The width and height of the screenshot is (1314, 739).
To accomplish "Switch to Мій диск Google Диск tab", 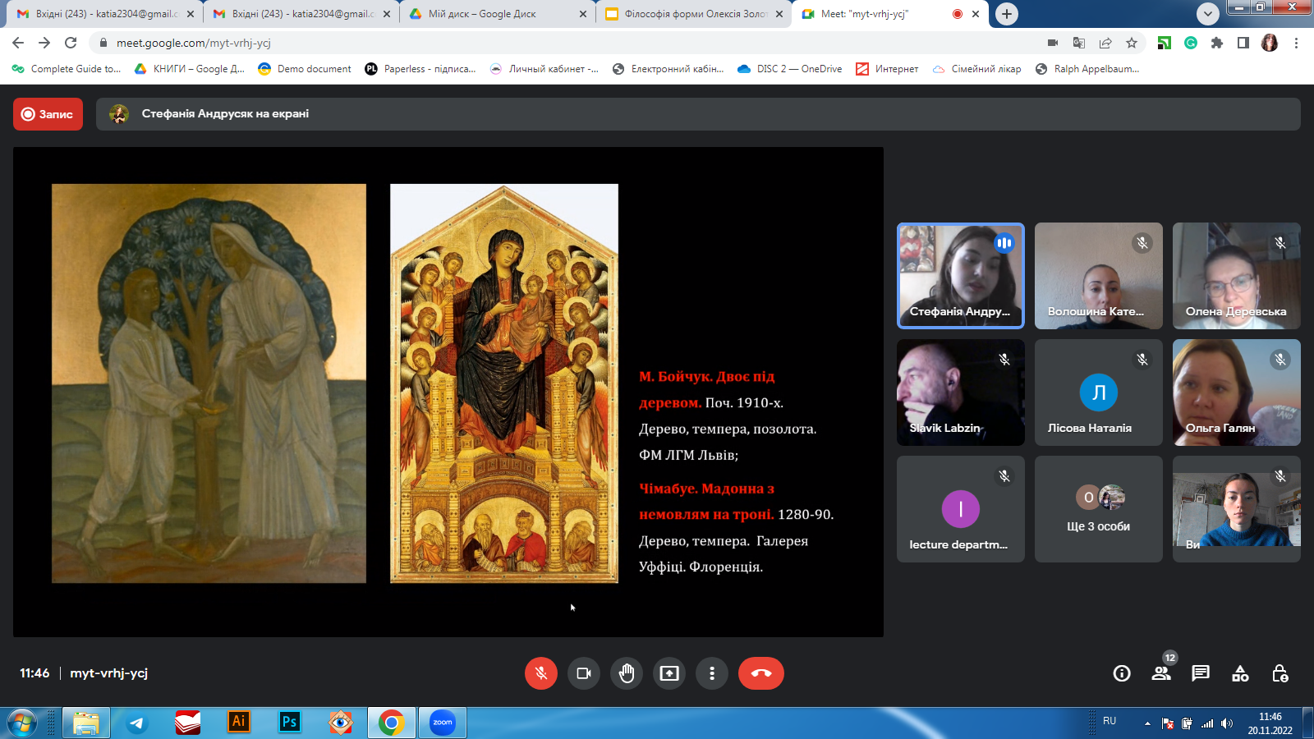I will coord(498,14).
